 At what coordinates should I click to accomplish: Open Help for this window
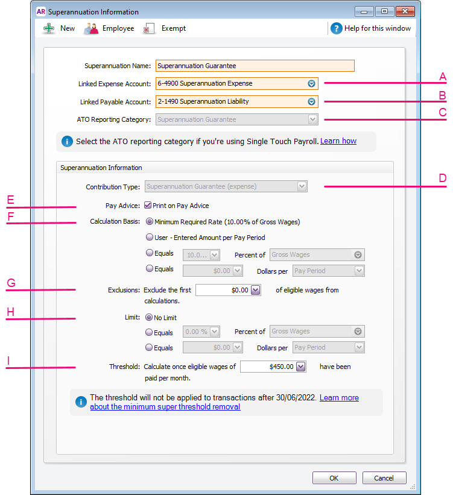point(336,28)
